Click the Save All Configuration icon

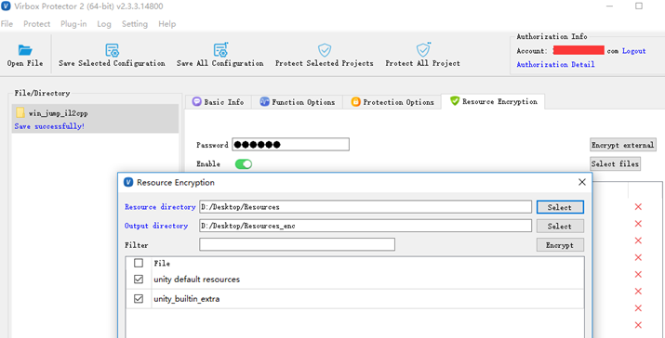click(220, 50)
